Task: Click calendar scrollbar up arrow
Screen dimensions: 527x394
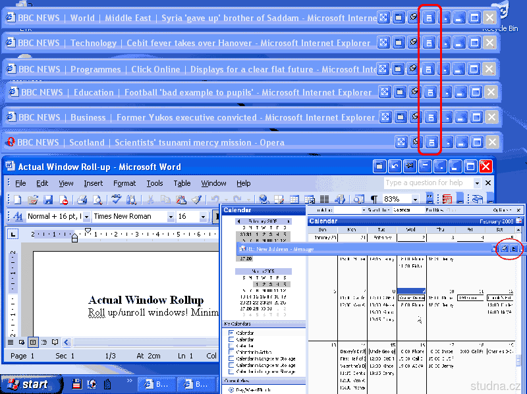Action: pos(518,229)
